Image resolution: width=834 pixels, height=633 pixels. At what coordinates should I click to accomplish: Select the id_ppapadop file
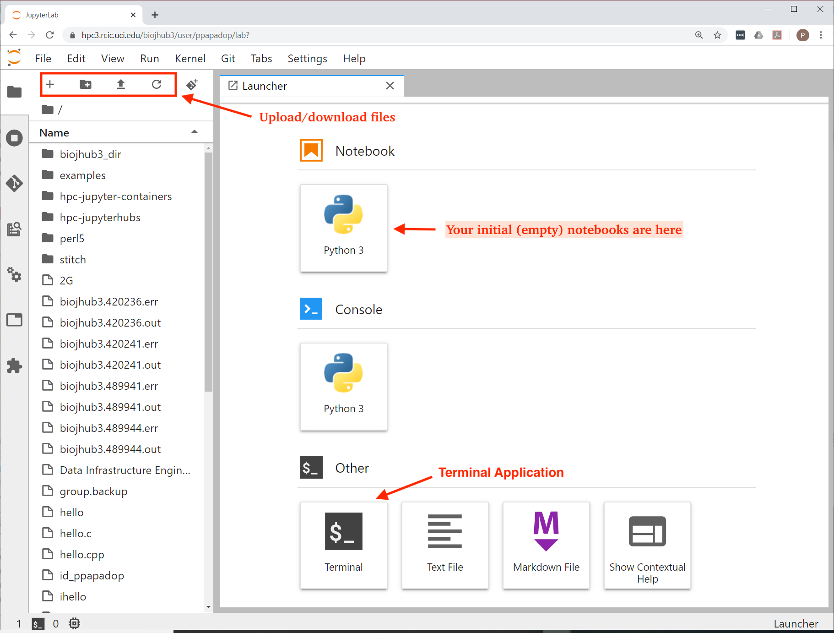pos(116,575)
